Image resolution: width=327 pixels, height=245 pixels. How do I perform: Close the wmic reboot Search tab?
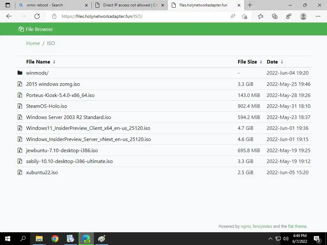pos(86,5)
